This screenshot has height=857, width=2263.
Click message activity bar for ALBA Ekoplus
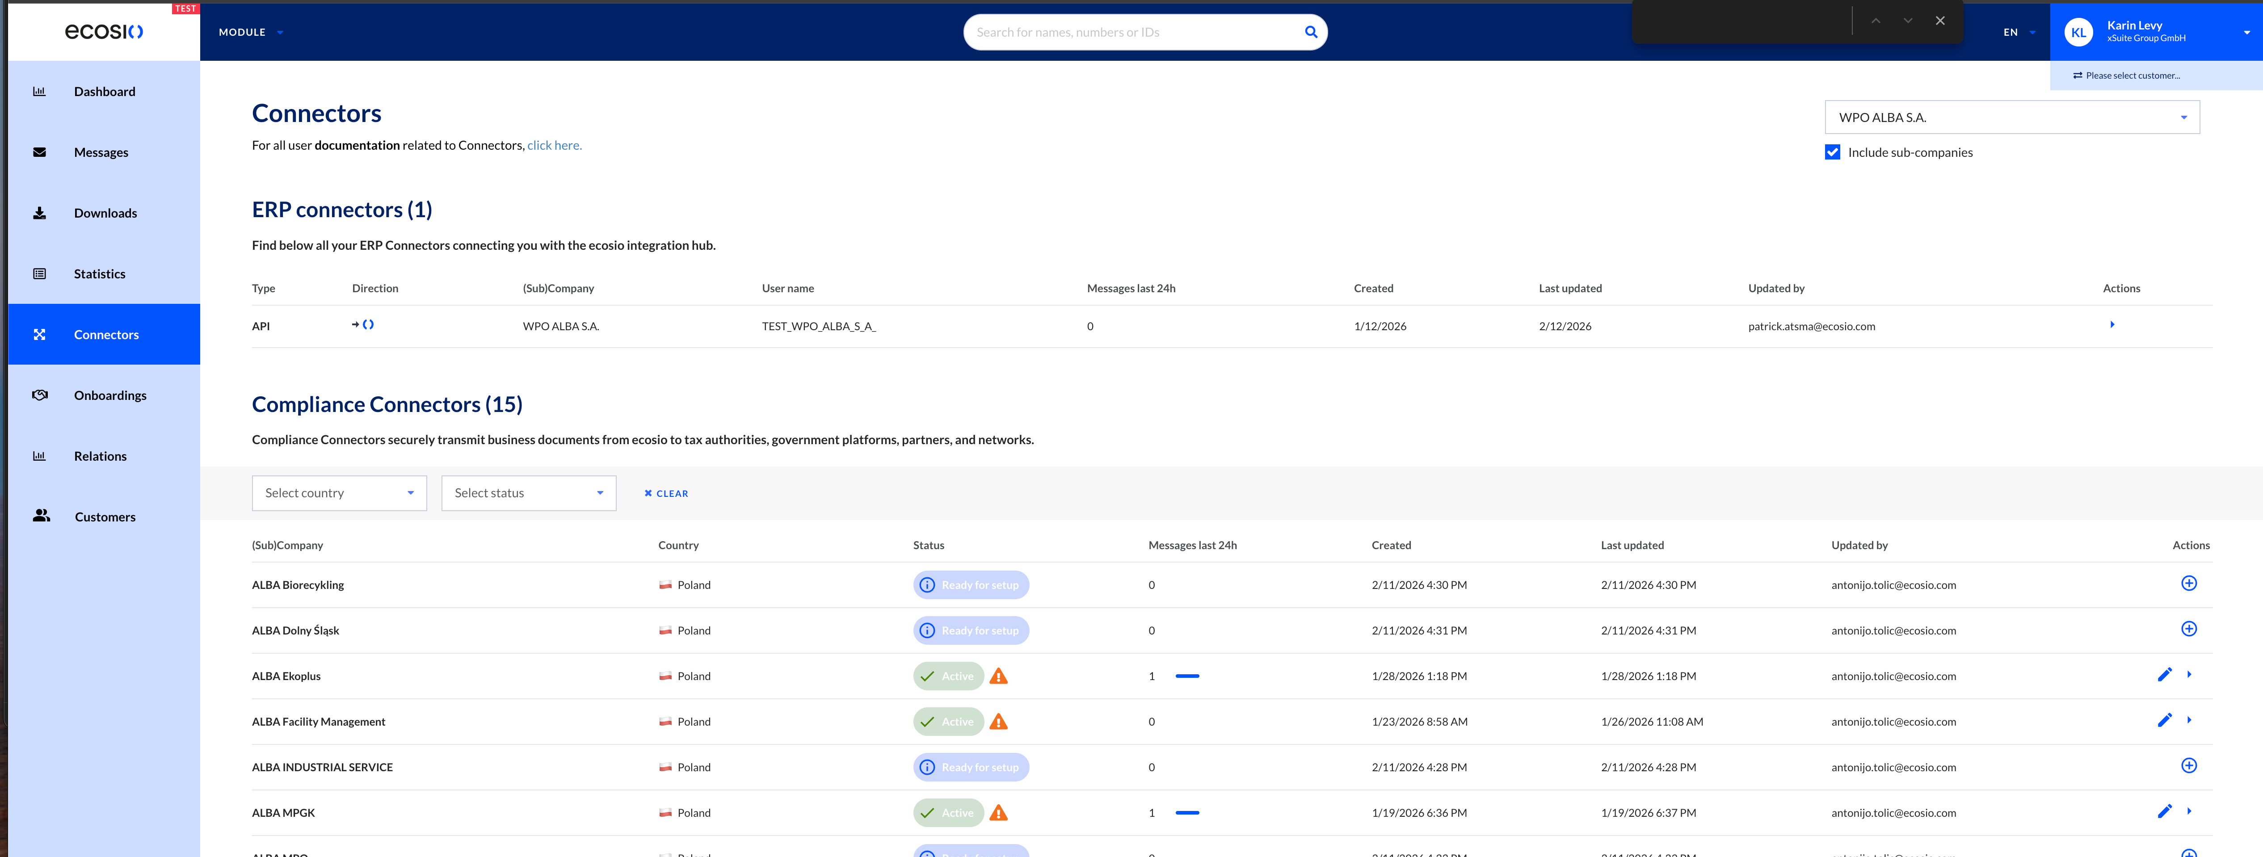pos(1187,676)
